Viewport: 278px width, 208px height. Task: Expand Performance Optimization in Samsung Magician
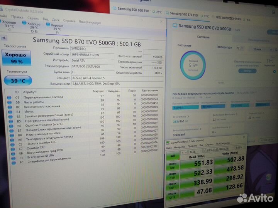click(x=187, y=129)
